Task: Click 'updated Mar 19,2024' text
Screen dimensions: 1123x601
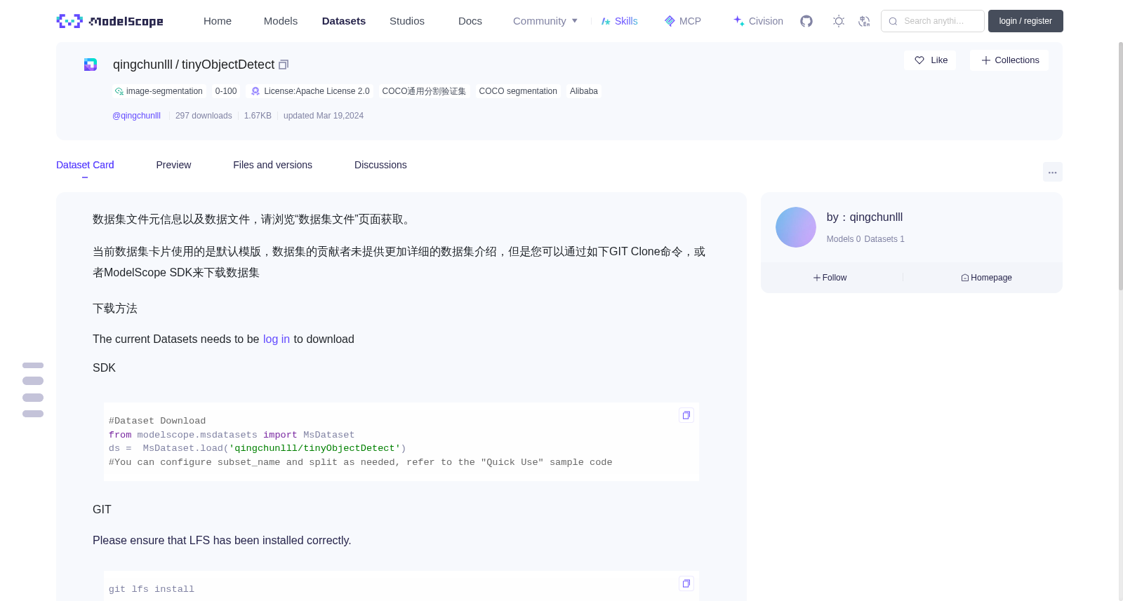Action: pyautogui.click(x=324, y=116)
